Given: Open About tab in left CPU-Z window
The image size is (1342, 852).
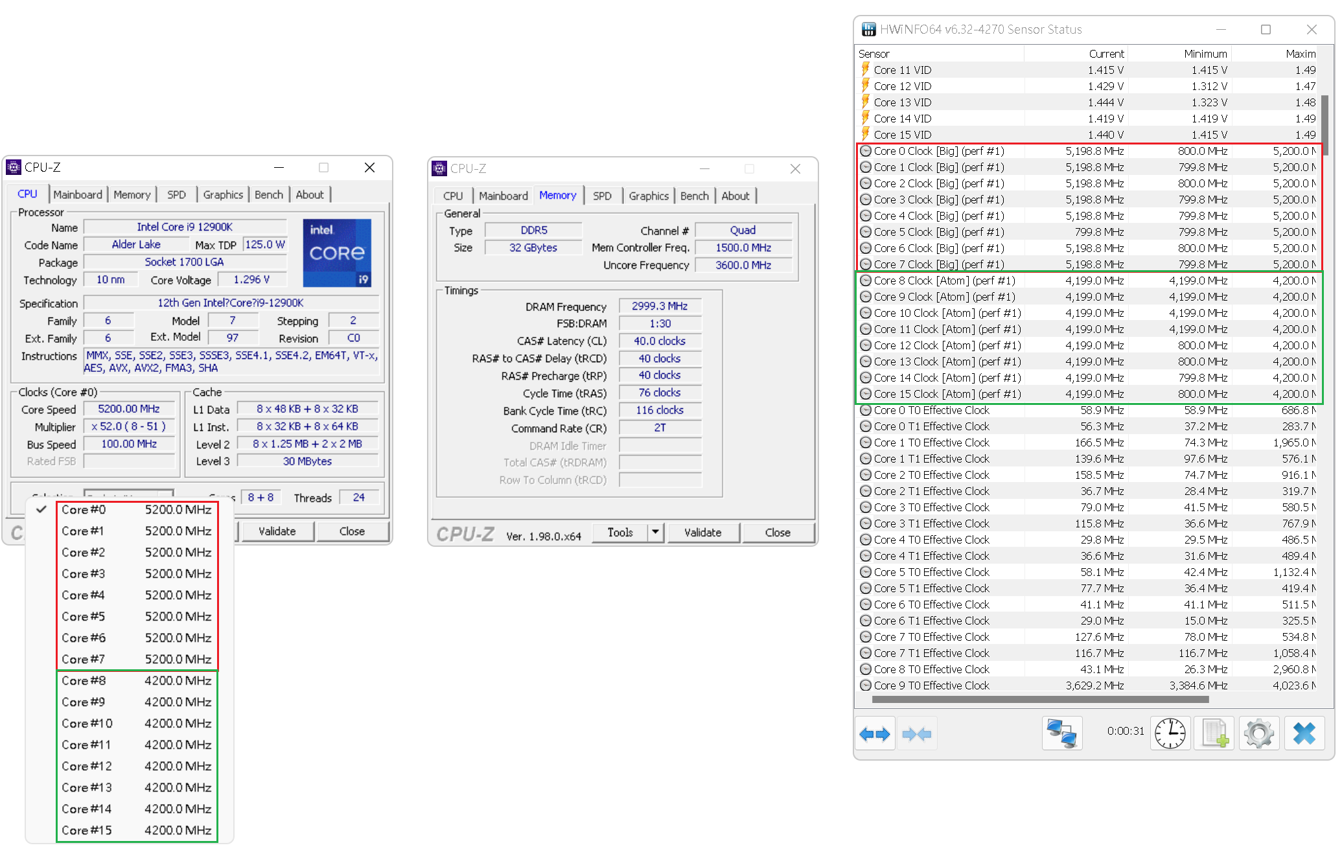Looking at the screenshot, I should pos(310,194).
